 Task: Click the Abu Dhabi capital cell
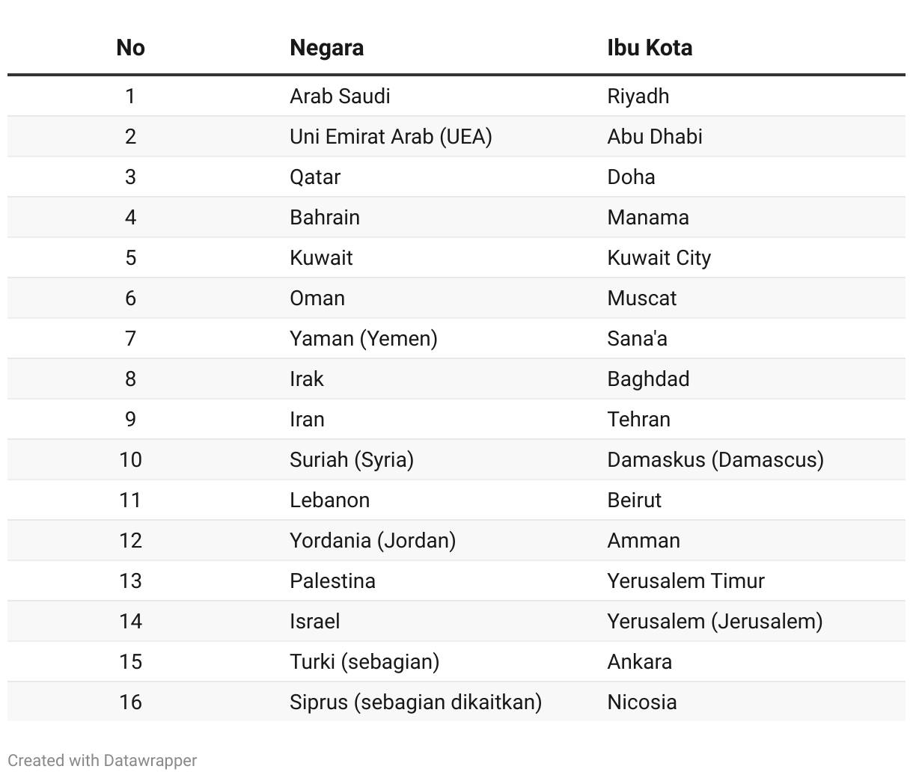click(x=655, y=137)
